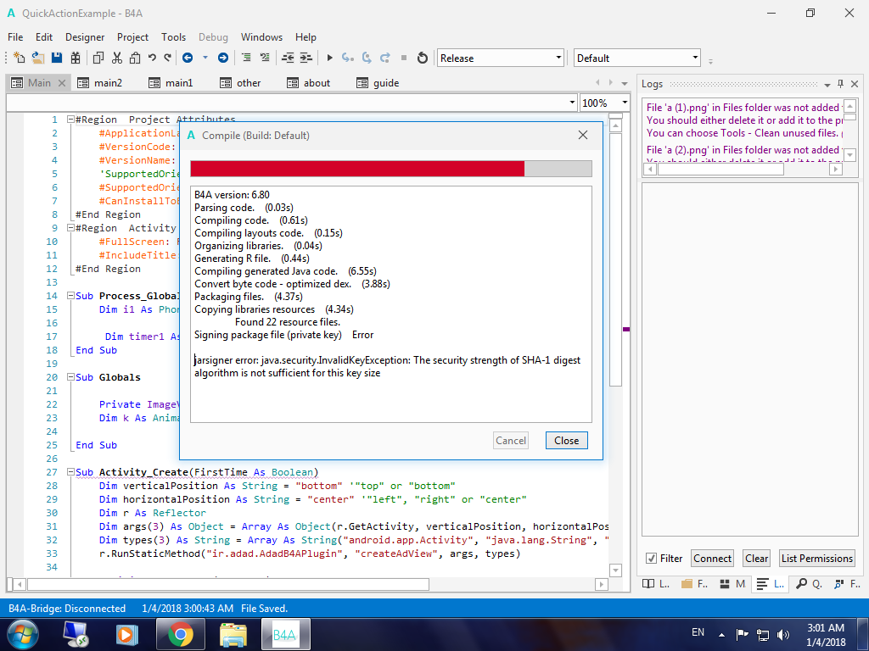
Task: Open the Release build mode dropdown
Action: click(x=500, y=58)
